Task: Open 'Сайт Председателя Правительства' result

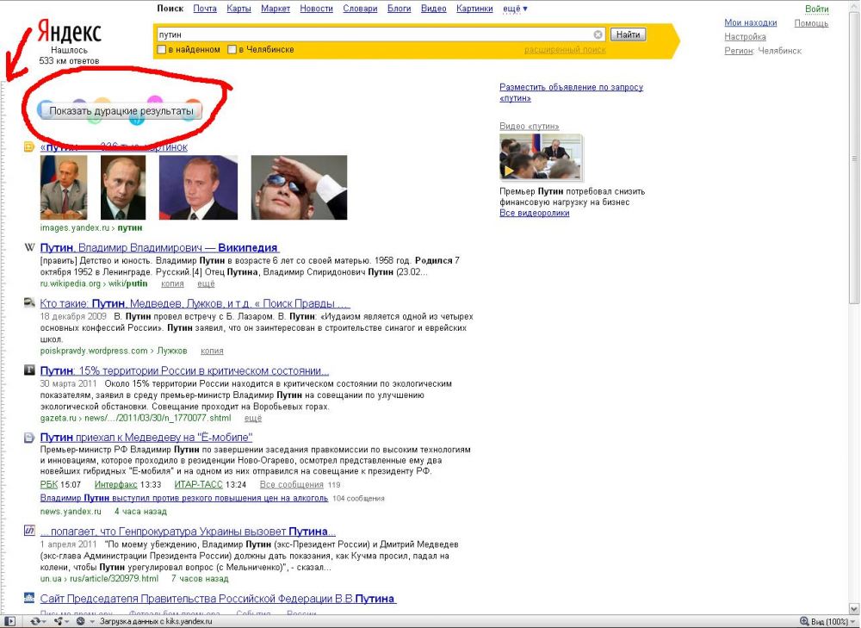Action: 218,599
